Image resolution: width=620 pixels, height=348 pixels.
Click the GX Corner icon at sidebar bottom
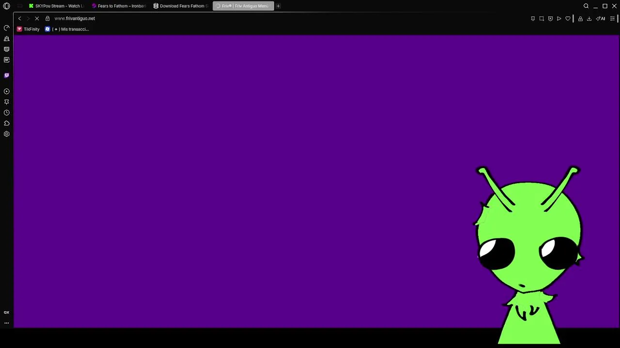click(x=6, y=312)
